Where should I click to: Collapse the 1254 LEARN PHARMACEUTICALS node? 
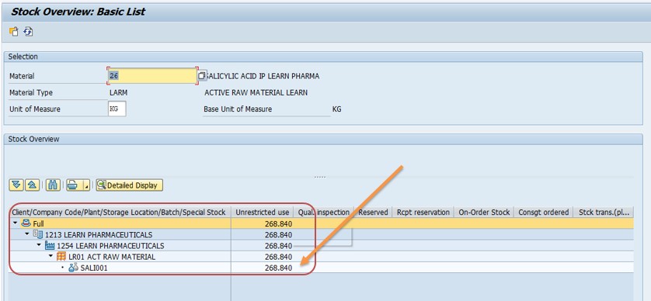coord(40,245)
